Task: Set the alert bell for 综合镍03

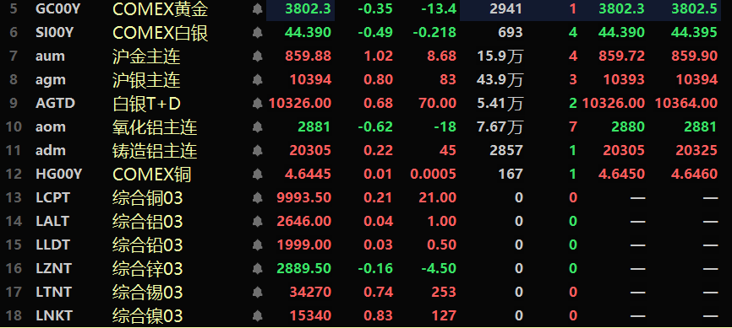Action: (257, 316)
